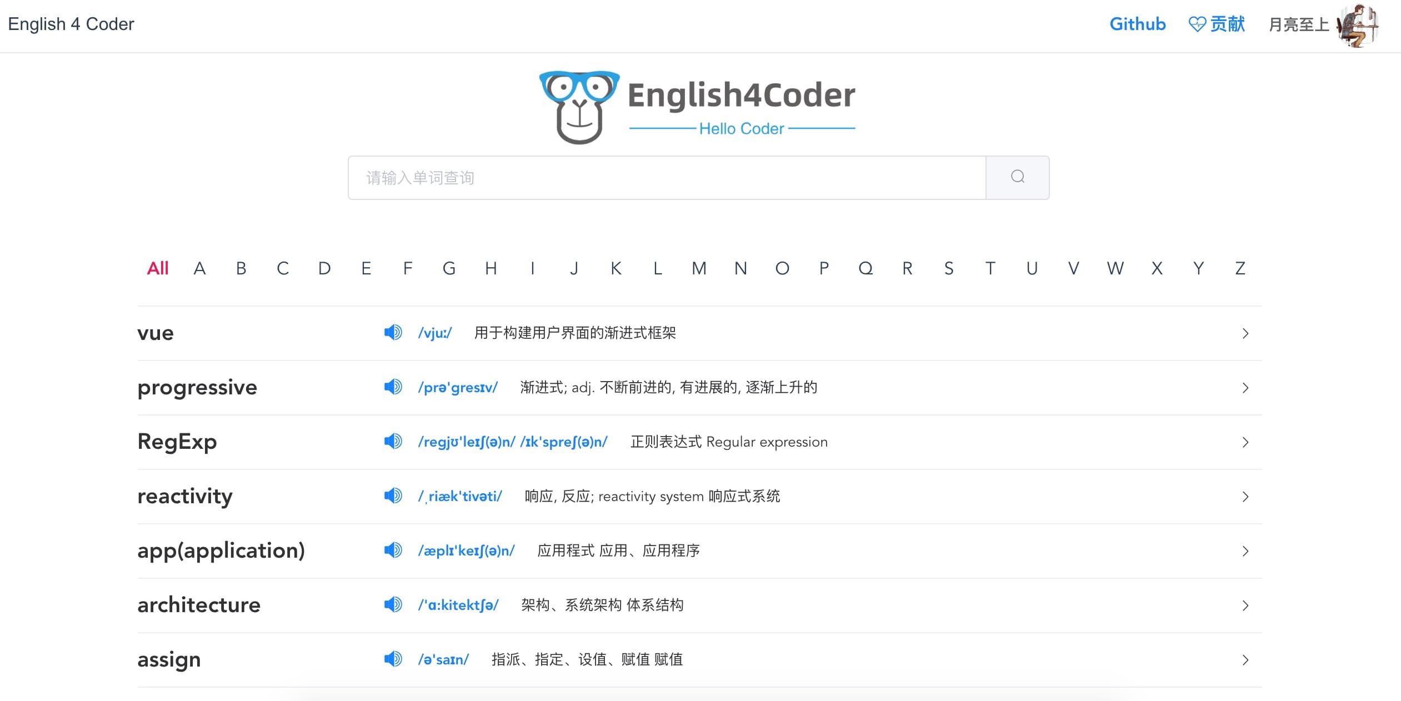
Task: Play pronunciation of "RegExp"
Action: point(393,441)
